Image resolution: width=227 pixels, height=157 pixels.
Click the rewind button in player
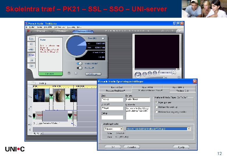[150, 73]
